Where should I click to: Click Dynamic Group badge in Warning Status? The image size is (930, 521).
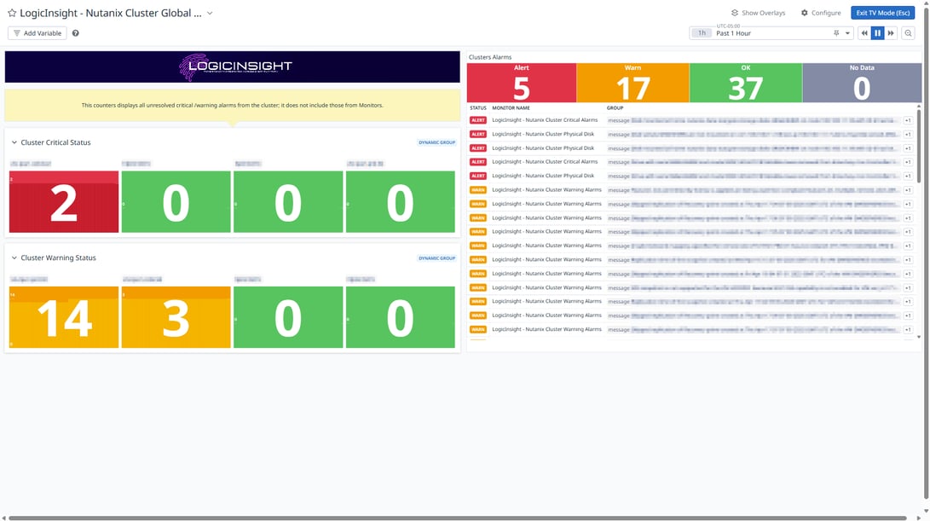[437, 258]
